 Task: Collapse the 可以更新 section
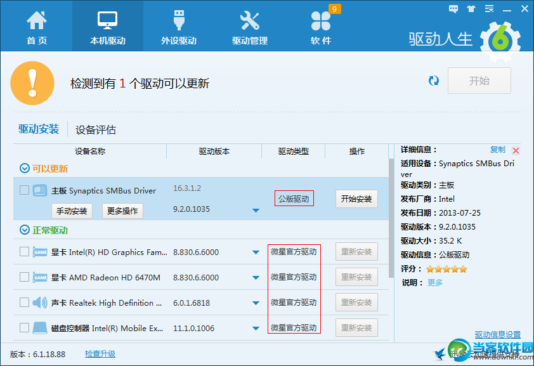pyautogui.click(x=25, y=168)
